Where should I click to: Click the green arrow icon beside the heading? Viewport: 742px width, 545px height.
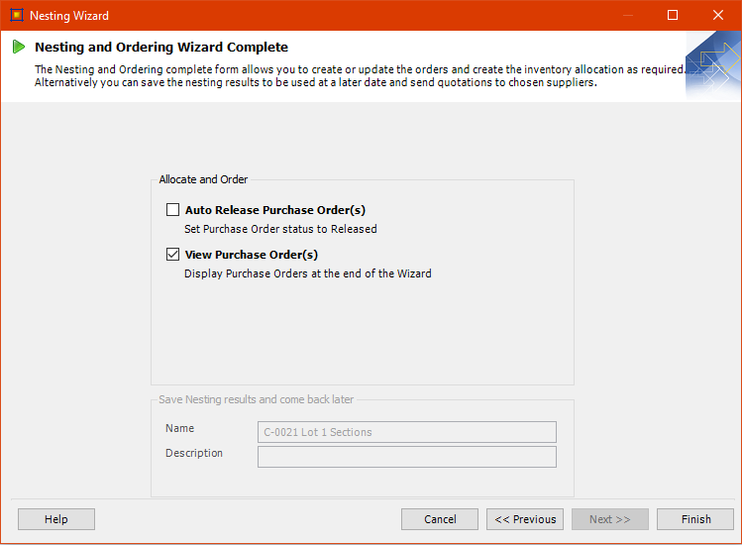[x=19, y=47]
